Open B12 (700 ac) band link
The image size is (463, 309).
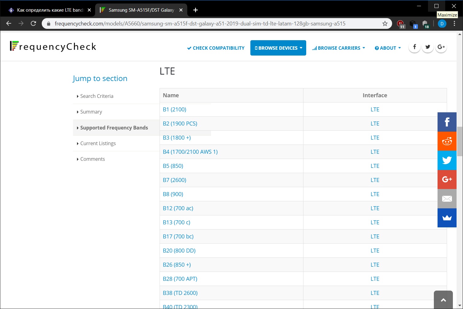[178, 208]
